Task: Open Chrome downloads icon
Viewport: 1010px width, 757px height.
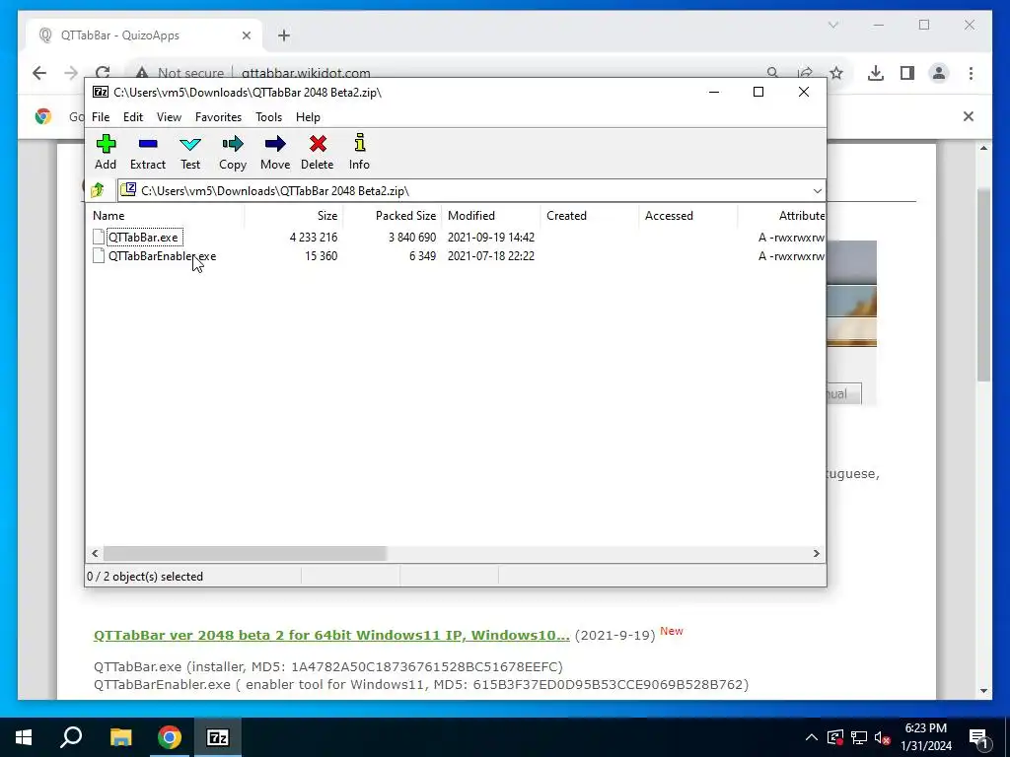Action: coord(876,73)
